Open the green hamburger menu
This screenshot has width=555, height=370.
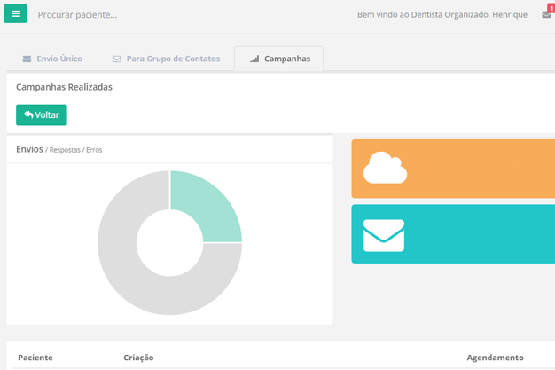click(x=15, y=14)
